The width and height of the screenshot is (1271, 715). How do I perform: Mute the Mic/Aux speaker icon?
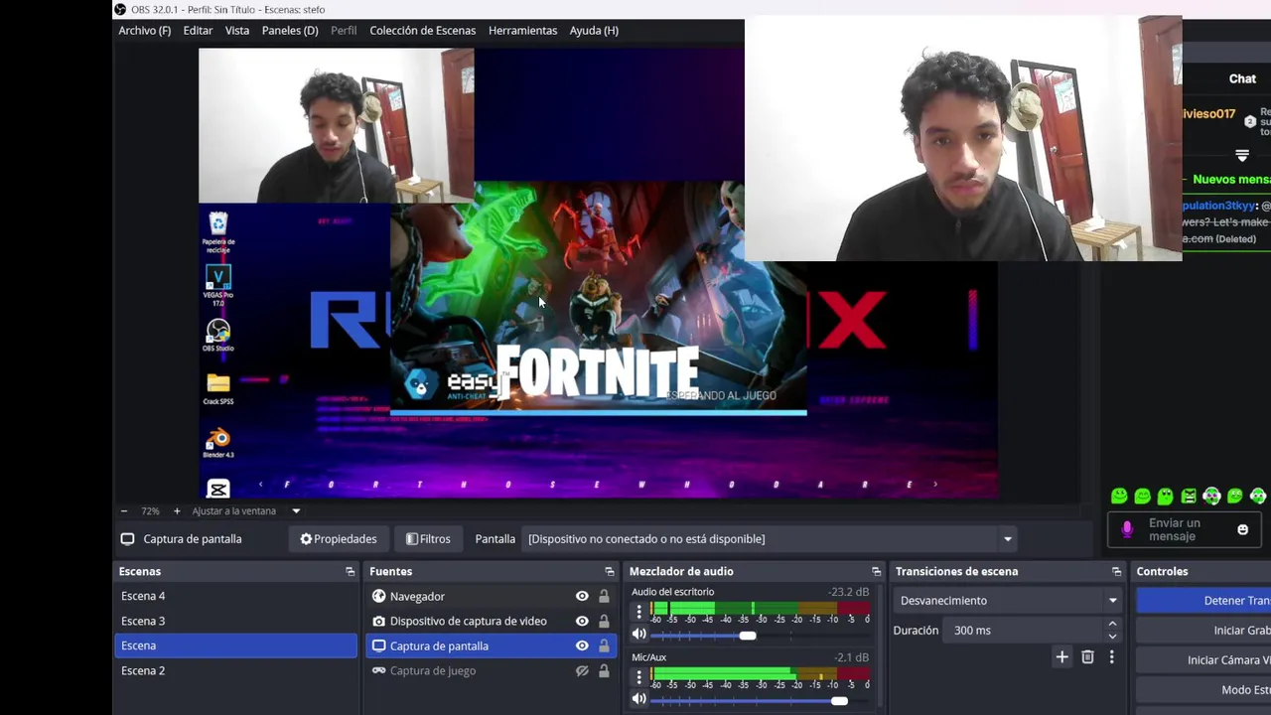639,700
